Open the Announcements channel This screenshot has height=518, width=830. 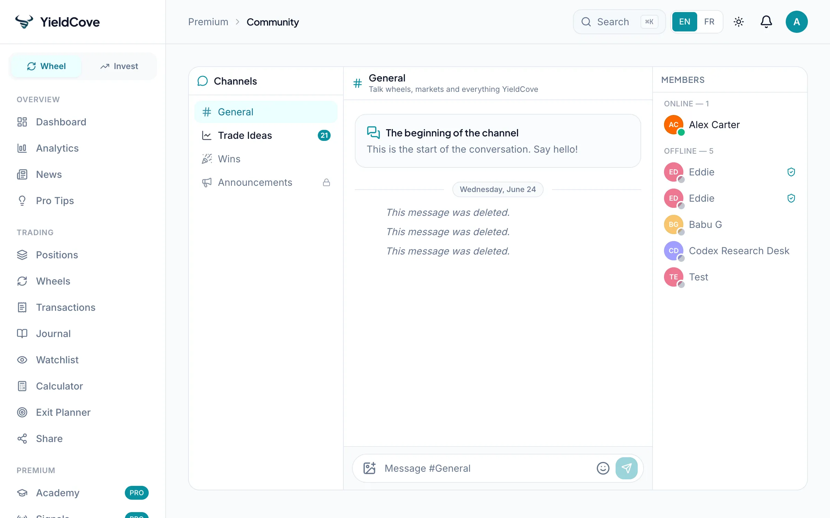click(266, 182)
